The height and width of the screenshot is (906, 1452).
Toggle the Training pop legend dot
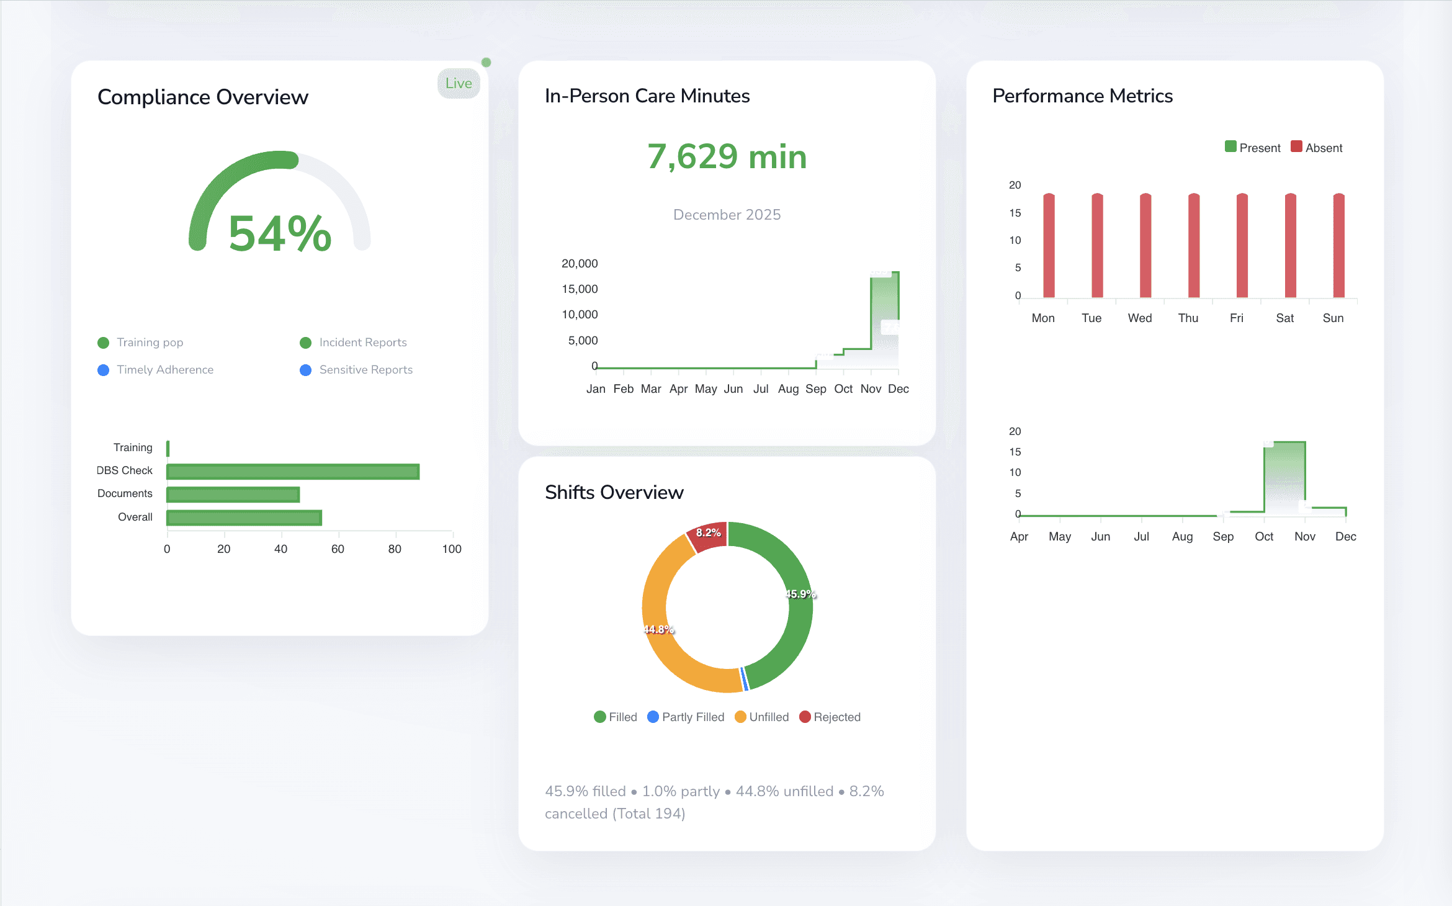click(x=104, y=343)
